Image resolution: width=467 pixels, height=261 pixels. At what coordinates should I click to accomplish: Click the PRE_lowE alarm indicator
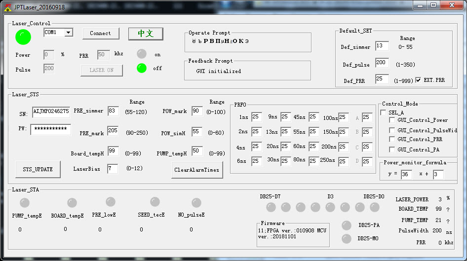coord(111,202)
